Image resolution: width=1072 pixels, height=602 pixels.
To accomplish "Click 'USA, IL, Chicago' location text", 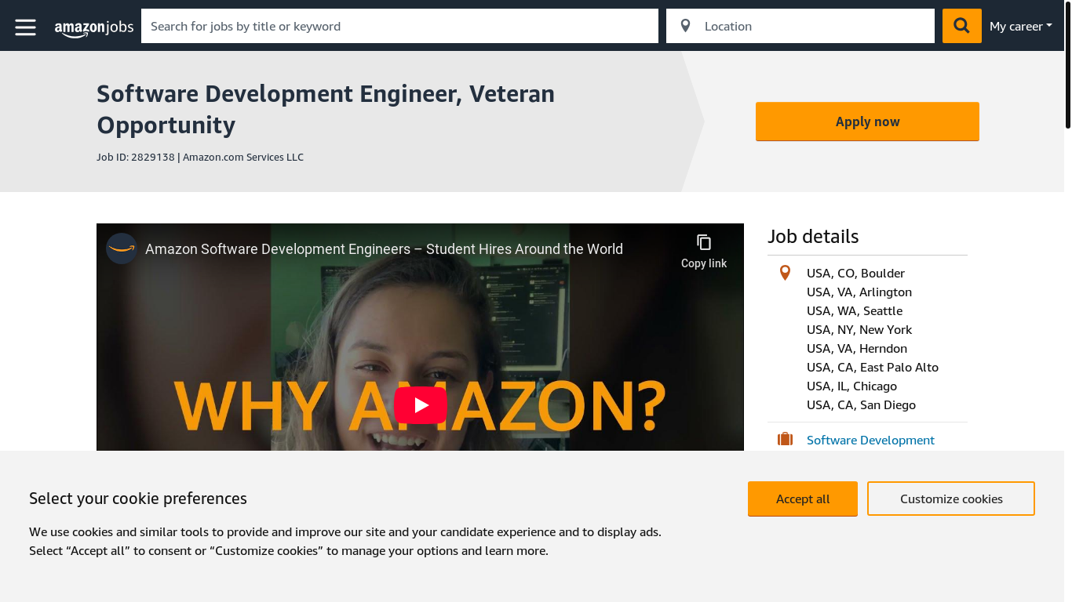I will 851,386.
